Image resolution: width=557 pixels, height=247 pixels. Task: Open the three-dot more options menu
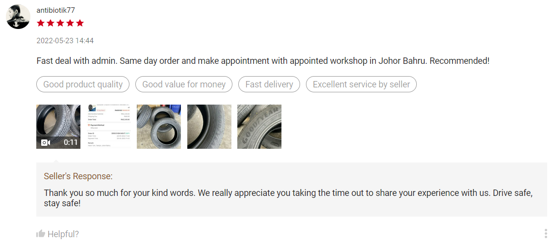[x=546, y=234]
